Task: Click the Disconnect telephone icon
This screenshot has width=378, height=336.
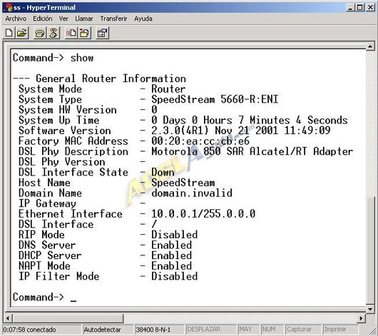Action: (x=53, y=33)
